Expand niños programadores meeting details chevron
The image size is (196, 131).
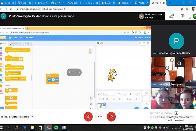point(32,117)
